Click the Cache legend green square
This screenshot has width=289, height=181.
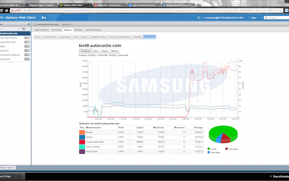click(209, 148)
